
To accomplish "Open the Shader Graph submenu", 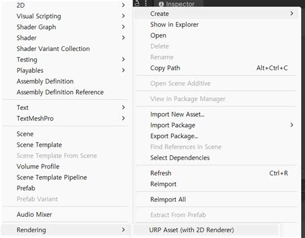I will (x=66, y=27).
